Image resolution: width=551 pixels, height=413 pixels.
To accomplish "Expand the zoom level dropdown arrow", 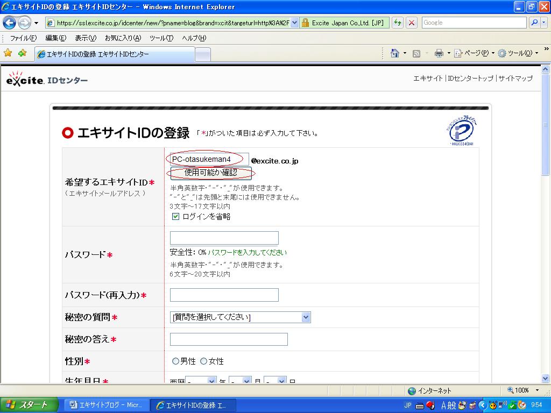I will click(x=537, y=390).
